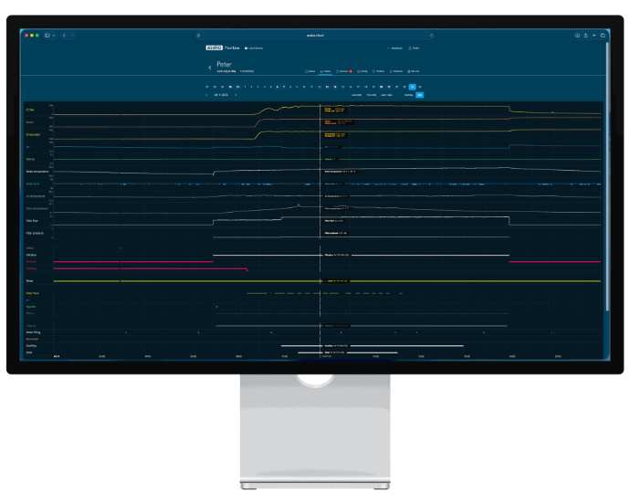Open the Locations link in the header
630x504 pixels.
253,47
